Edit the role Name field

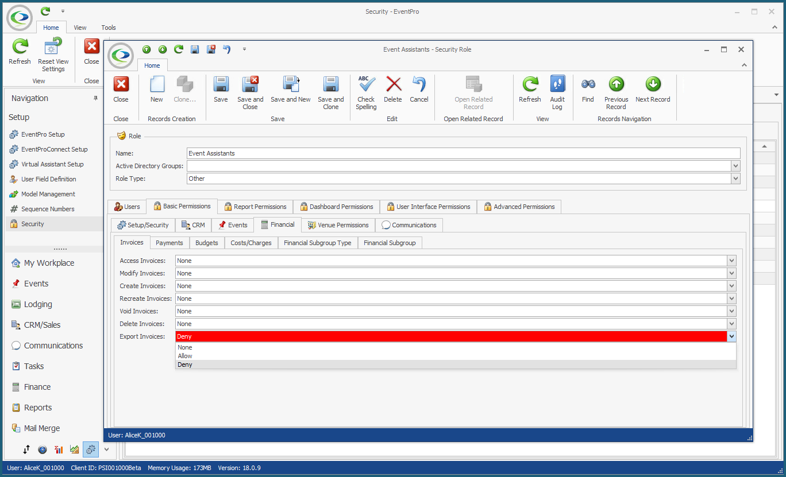(x=464, y=153)
